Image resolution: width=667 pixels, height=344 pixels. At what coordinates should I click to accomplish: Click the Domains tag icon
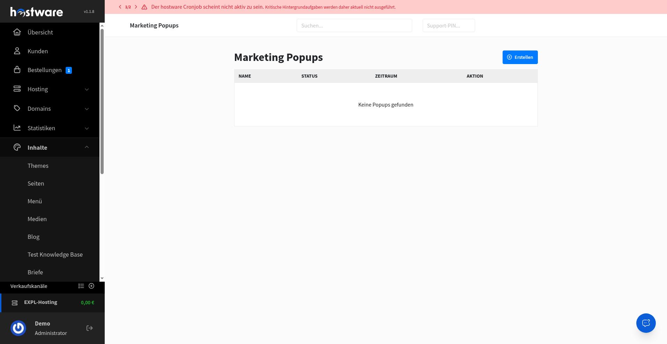coord(17,108)
